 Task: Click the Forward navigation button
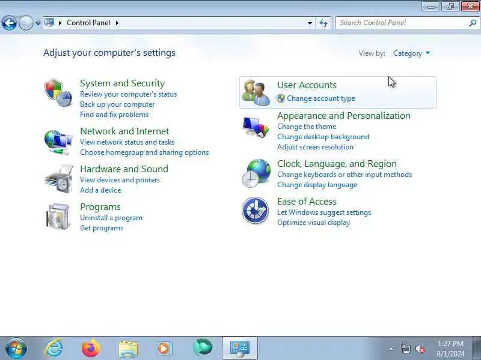tap(26, 23)
